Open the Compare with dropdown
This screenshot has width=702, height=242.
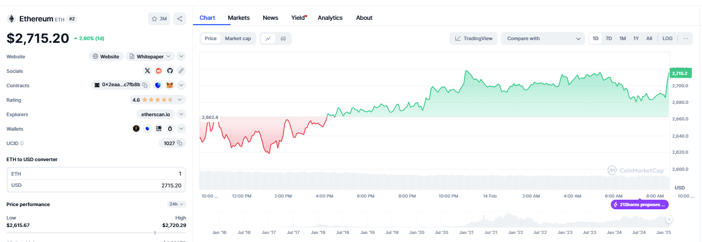pyautogui.click(x=542, y=39)
